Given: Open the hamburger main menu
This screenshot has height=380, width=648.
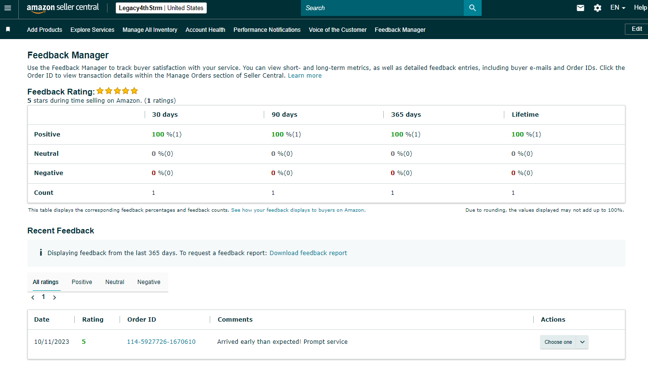Looking at the screenshot, I should coord(7,8).
